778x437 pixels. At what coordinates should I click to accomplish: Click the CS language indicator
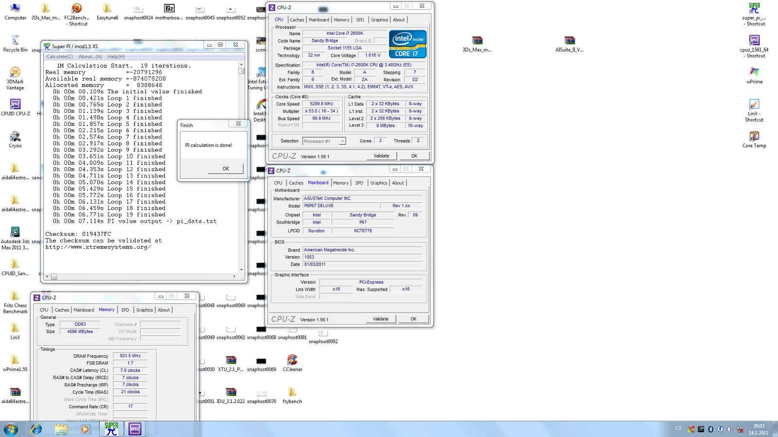pos(678,428)
